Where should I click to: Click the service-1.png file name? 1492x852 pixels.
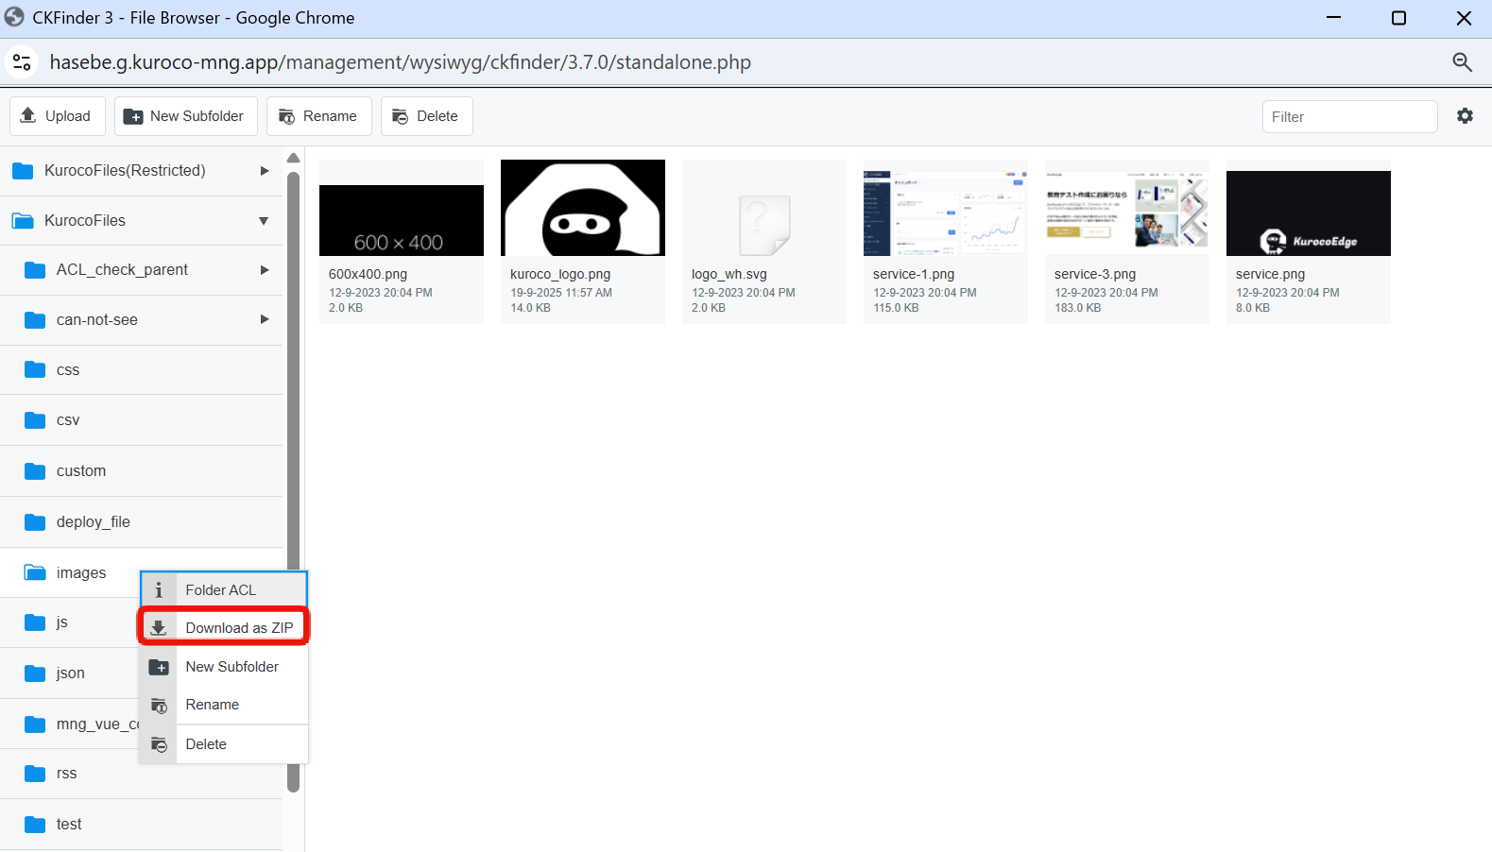(914, 274)
